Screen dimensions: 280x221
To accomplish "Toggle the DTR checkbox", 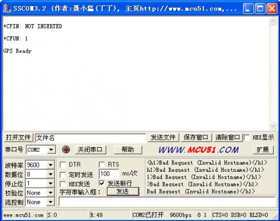I will point(63,164).
